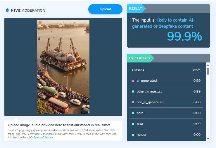Click the haiper class teal marker
Viewport: 216px width, 148px height.
pos(133,135)
